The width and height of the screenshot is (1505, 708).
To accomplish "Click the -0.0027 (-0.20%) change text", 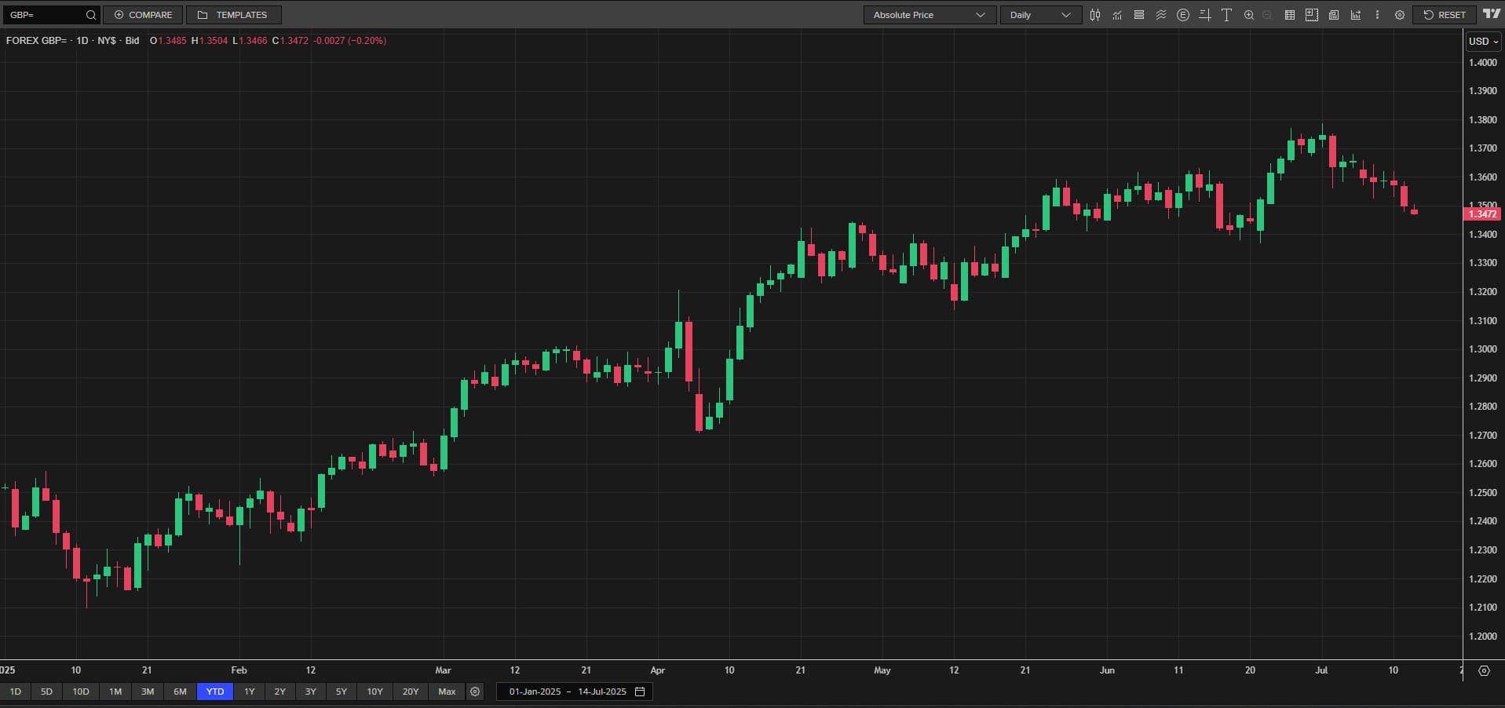I will click(x=349, y=40).
